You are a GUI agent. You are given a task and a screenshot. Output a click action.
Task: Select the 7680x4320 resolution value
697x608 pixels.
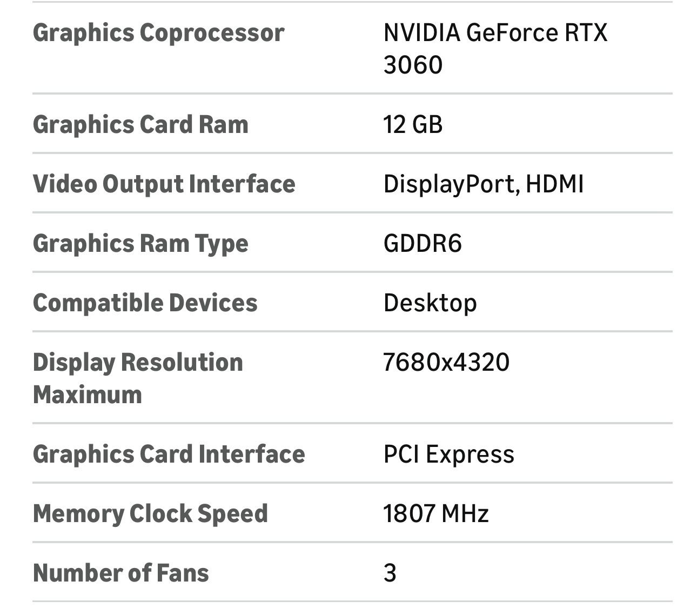click(x=446, y=363)
